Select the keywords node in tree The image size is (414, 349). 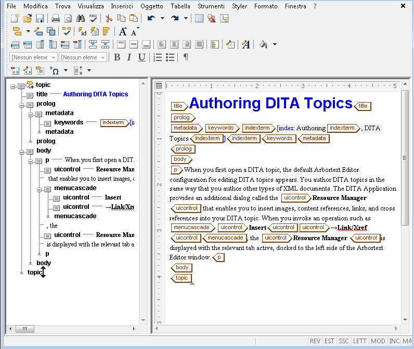(69, 122)
